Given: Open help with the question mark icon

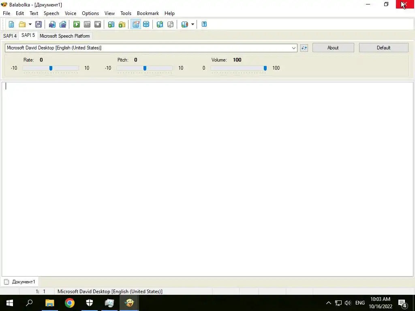Looking at the screenshot, I should [204, 24].
